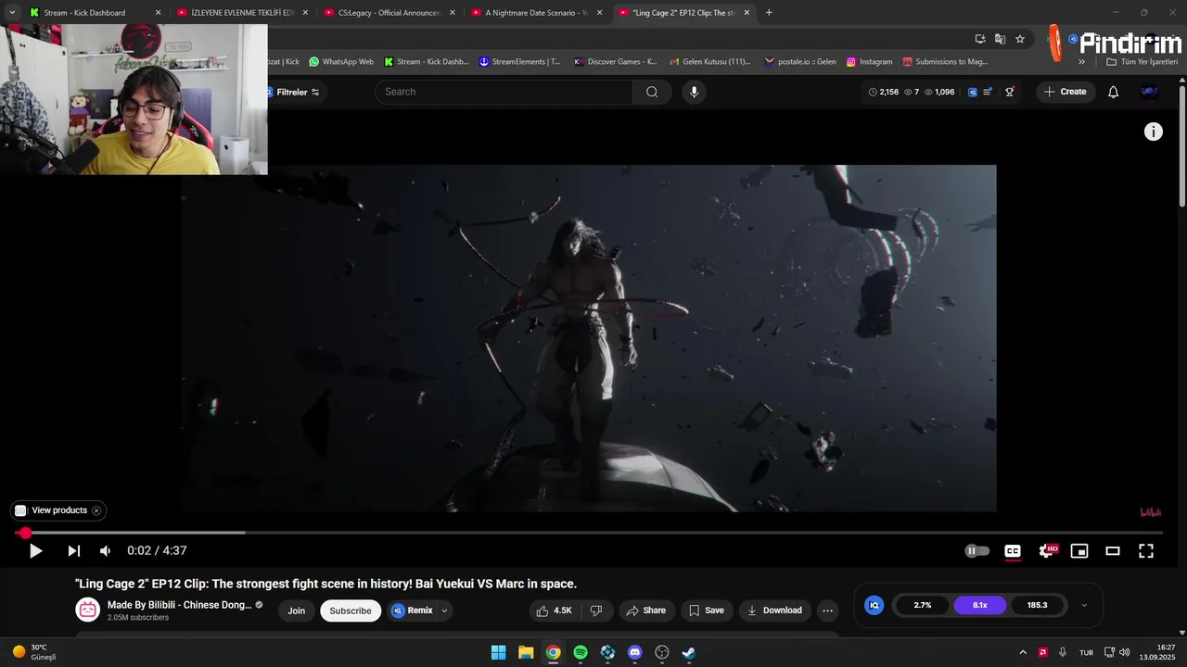Open Spotify from taskbar

pos(581,652)
